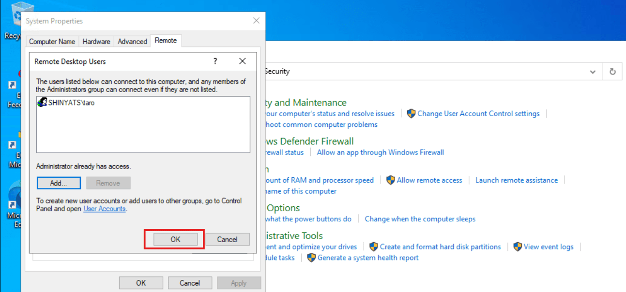Confirm with OK in Remote Desktop Users
Viewport: 626px width, 292px height.
(175, 239)
